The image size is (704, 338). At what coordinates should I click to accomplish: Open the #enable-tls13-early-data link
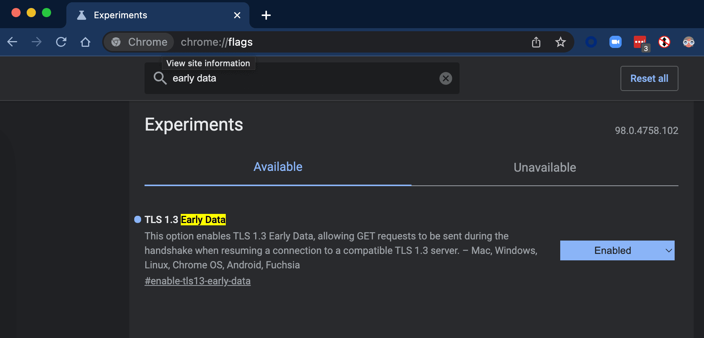tap(198, 281)
